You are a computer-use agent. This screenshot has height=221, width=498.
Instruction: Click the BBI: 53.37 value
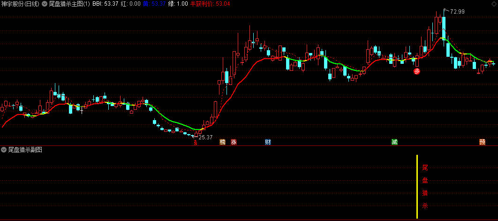[106, 4]
